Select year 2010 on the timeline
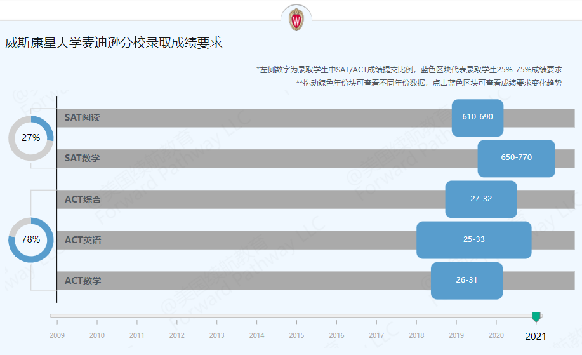The image size is (582, 355). click(97, 335)
